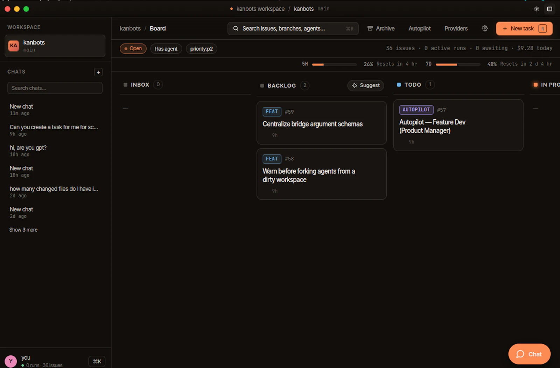Click the FEAT tag on issue #59
The width and height of the screenshot is (560, 368).
tap(272, 111)
